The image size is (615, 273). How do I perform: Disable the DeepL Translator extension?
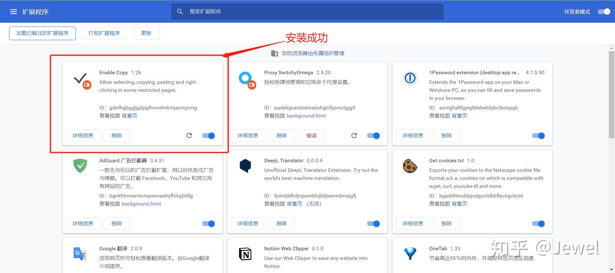coord(373,224)
